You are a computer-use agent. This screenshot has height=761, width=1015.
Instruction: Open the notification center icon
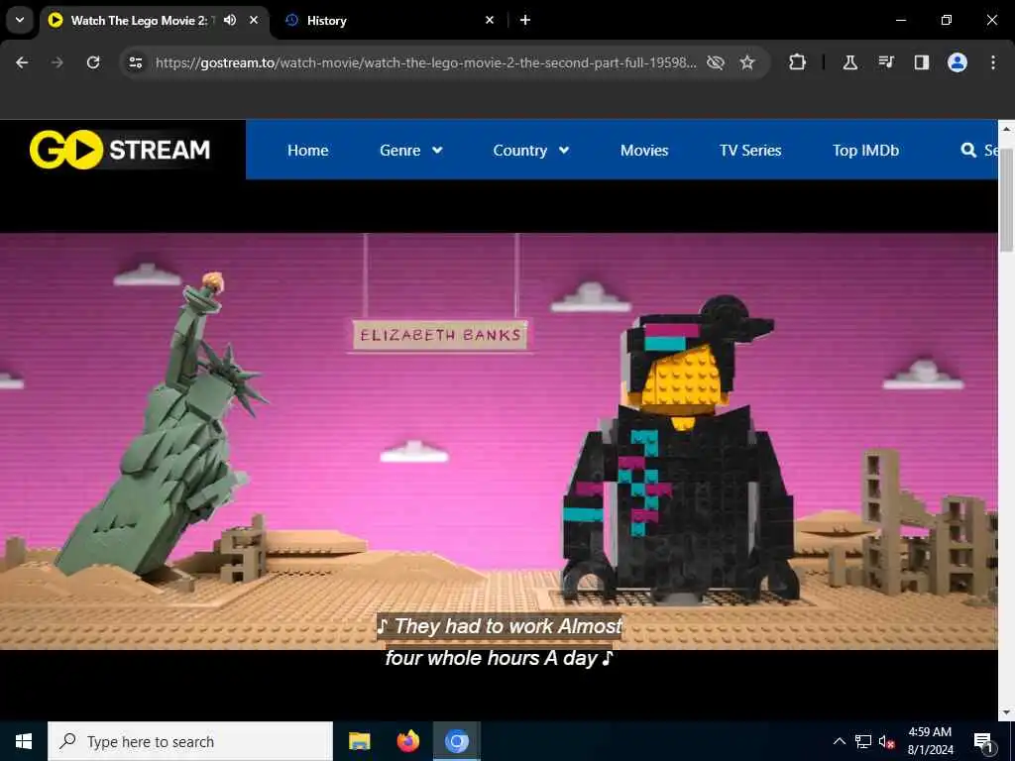pyautogui.click(x=983, y=741)
